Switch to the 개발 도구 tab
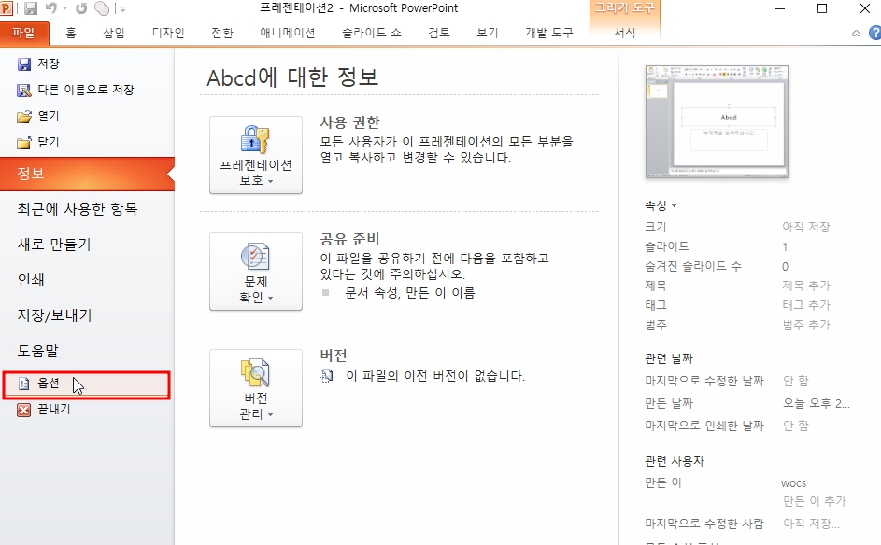Viewport: 881px width, 545px height. [549, 33]
